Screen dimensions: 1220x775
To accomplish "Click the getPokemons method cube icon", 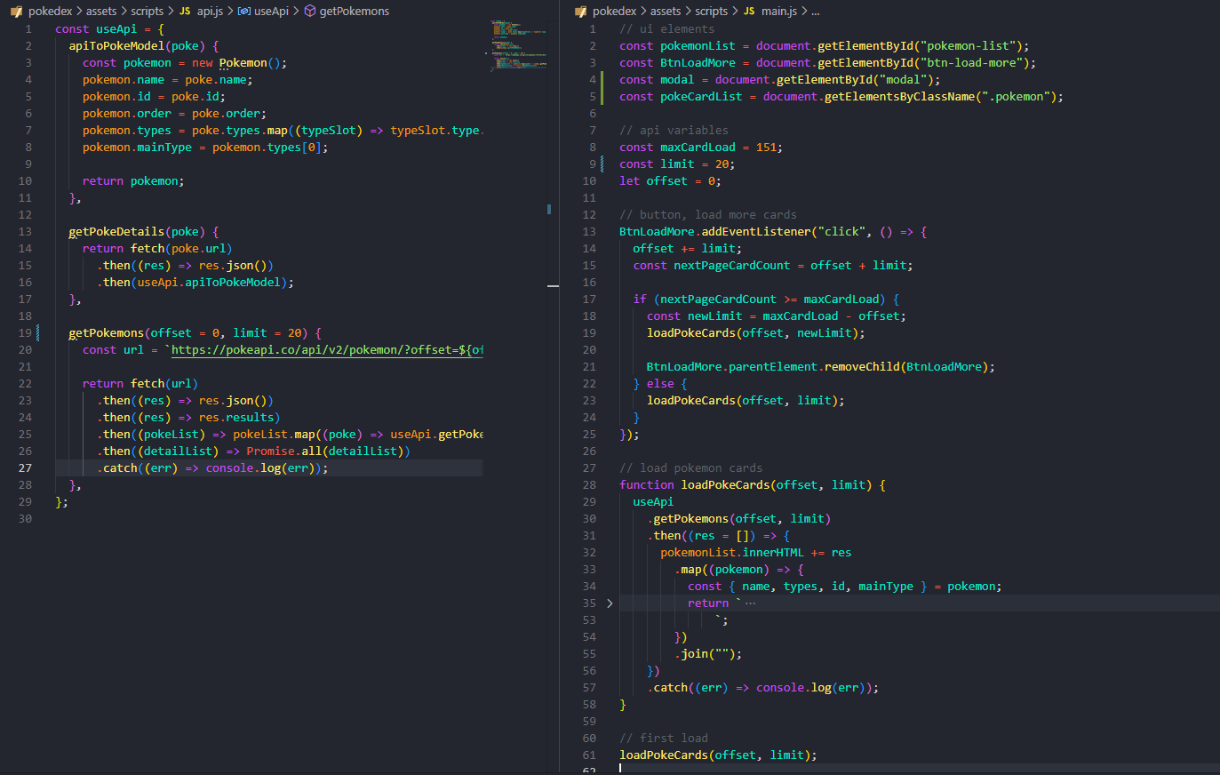I will pyautogui.click(x=309, y=12).
